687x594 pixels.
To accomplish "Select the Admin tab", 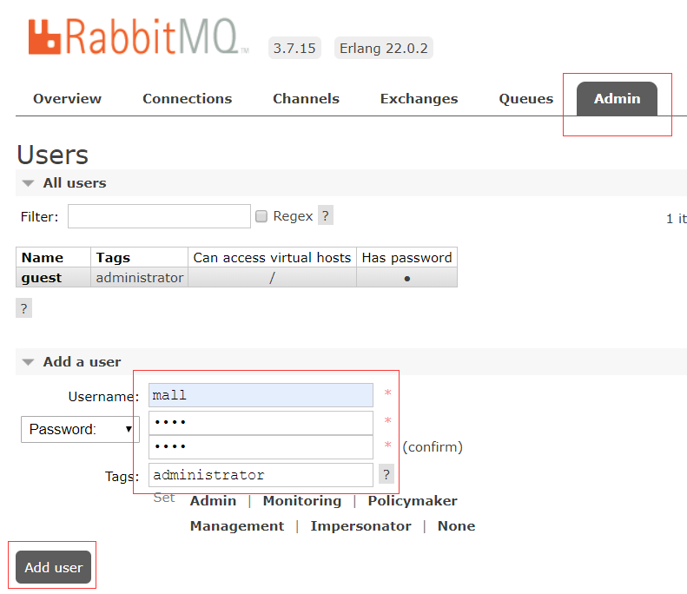I will [617, 98].
